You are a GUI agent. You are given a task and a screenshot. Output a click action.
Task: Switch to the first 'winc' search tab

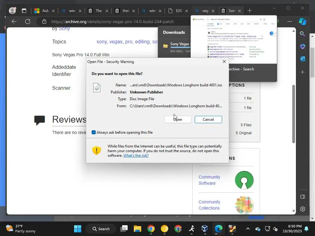pos(69,11)
